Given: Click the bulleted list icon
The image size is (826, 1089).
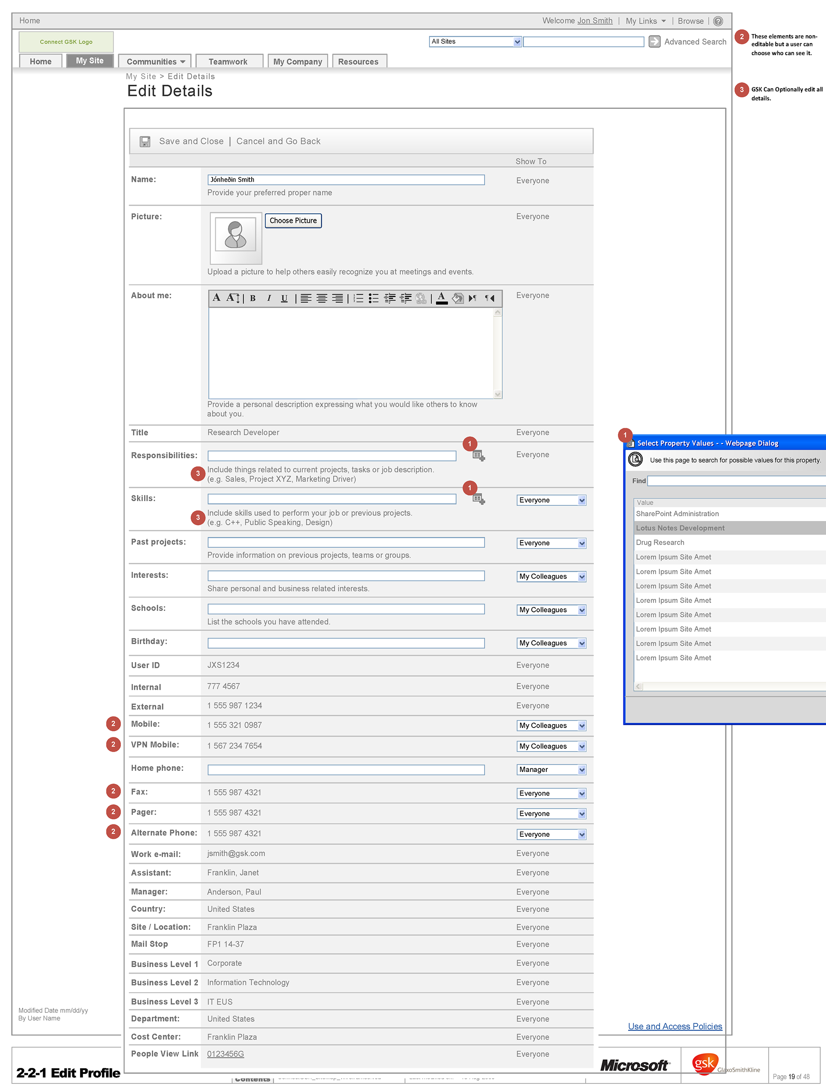Looking at the screenshot, I should pyautogui.click(x=373, y=298).
